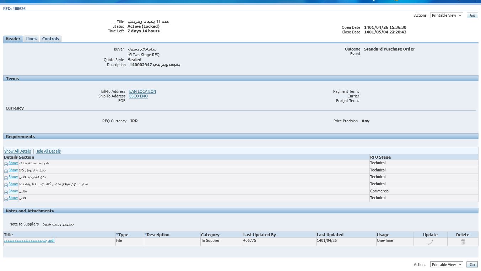Click Show link for حمل و تحويل کالا
The height and width of the screenshot is (271, 481).
13,170
